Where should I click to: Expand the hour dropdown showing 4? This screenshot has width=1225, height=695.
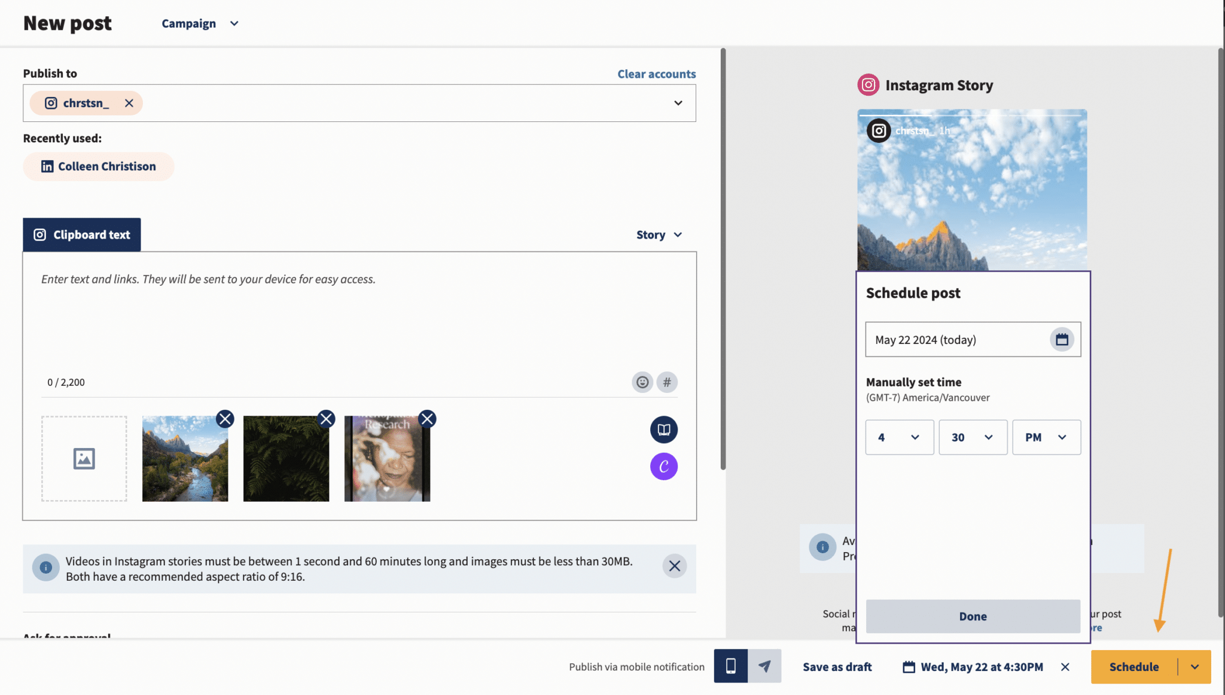pyautogui.click(x=899, y=437)
